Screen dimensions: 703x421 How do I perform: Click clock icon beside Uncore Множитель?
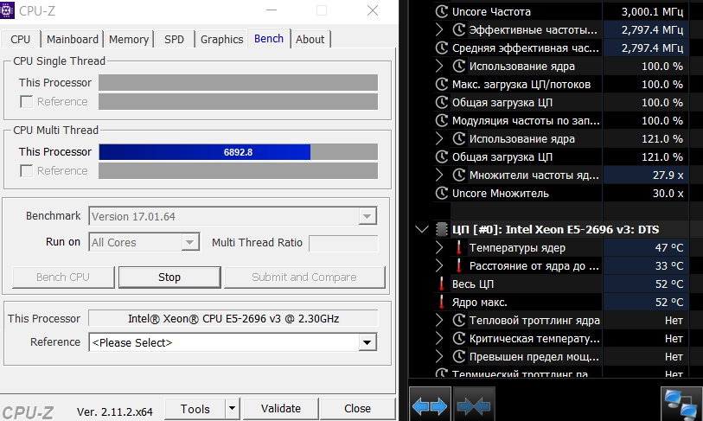(x=442, y=194)
